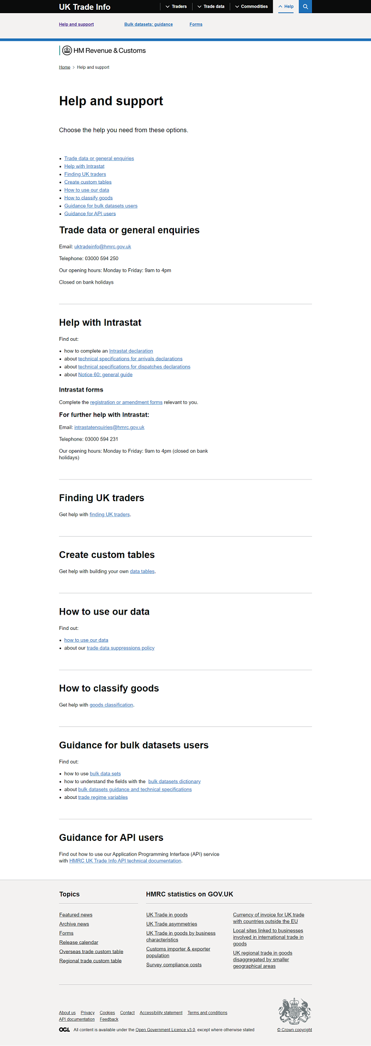The height and width of the screenshot is (1046, 371).
Task: Expand the Traders dropdown menu
Action: (x=176, y=7)
